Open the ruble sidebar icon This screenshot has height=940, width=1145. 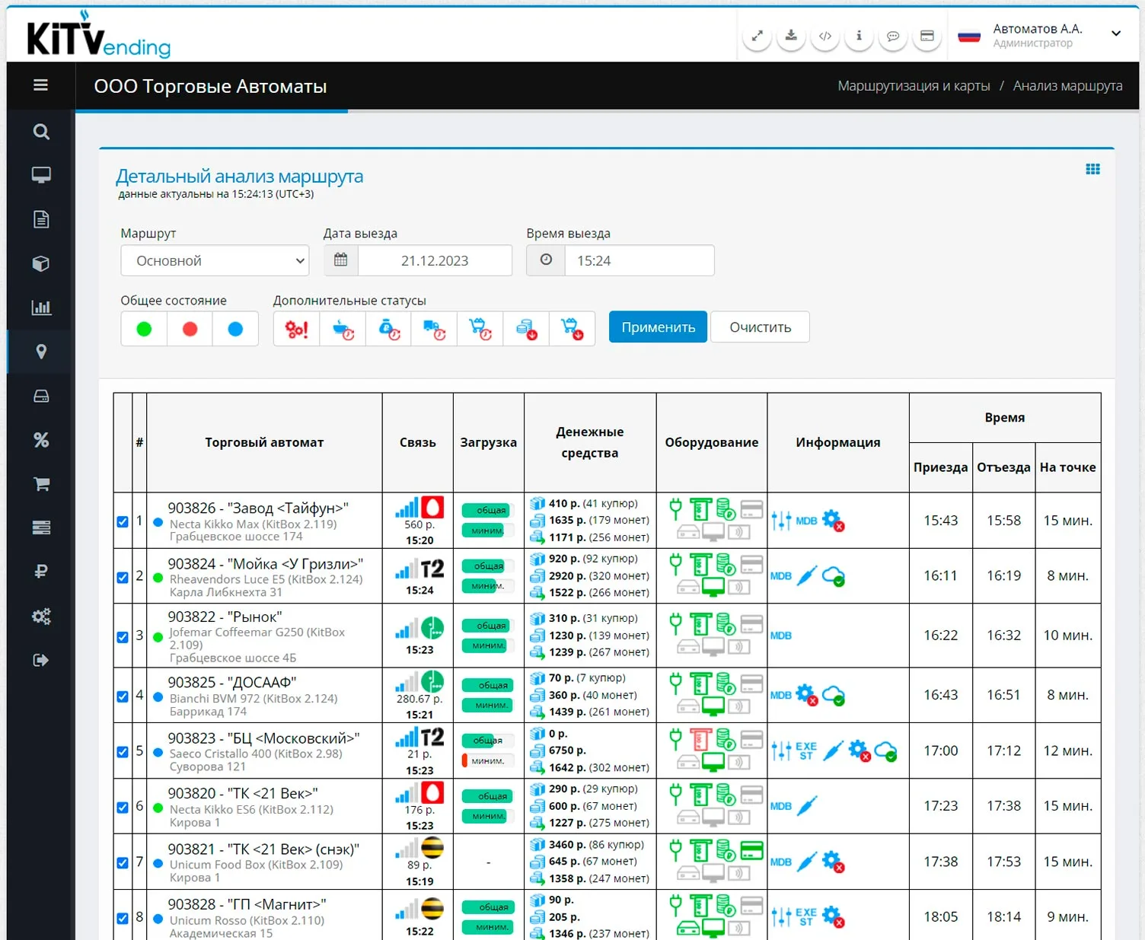41,571
